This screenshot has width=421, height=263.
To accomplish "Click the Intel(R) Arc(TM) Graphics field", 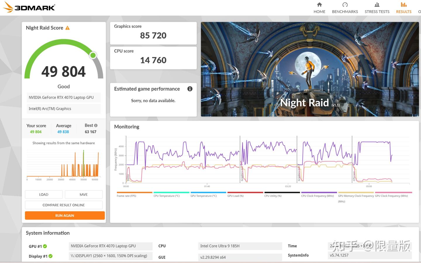I will [x=64, y=109].
